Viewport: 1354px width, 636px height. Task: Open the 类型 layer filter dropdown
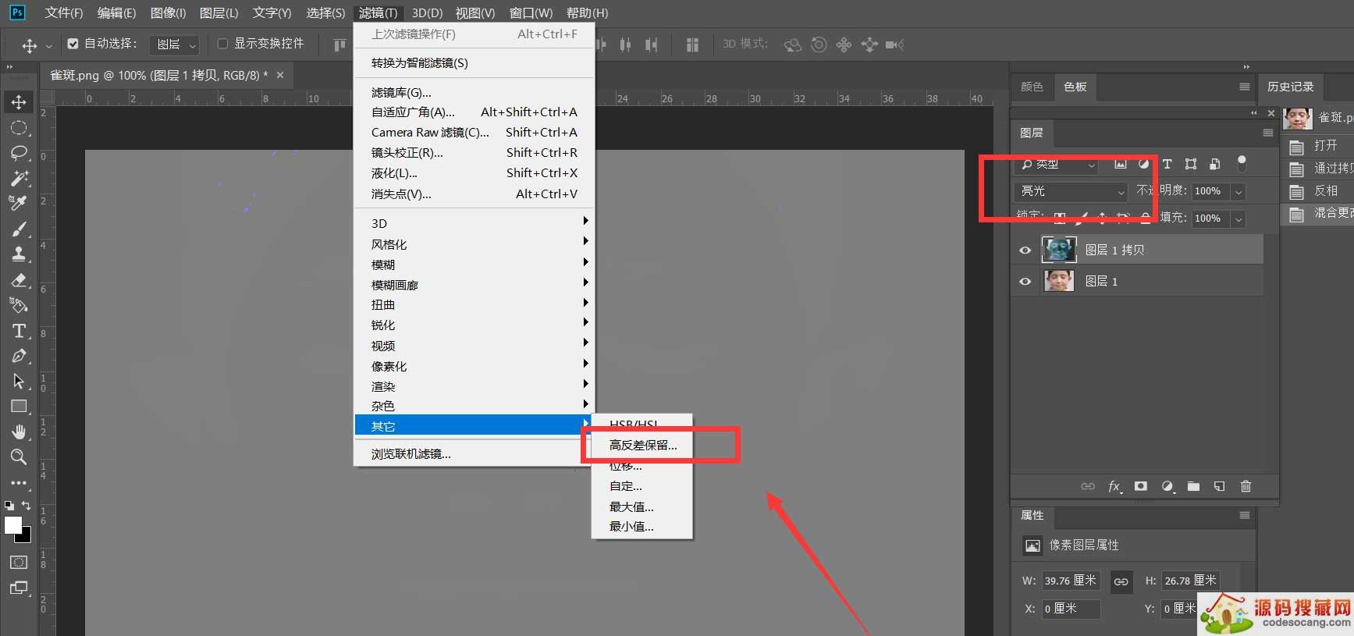pos(1057,164)
